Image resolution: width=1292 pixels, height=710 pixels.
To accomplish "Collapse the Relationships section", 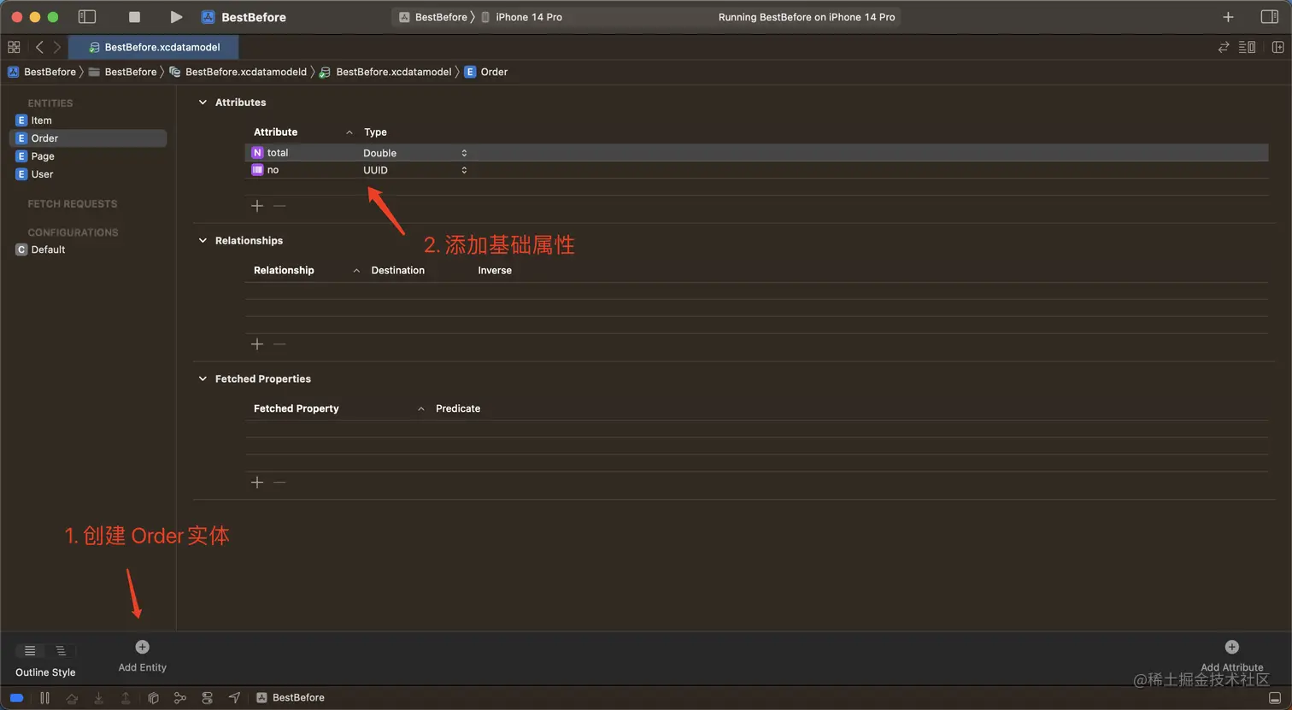I will point(203,241).
